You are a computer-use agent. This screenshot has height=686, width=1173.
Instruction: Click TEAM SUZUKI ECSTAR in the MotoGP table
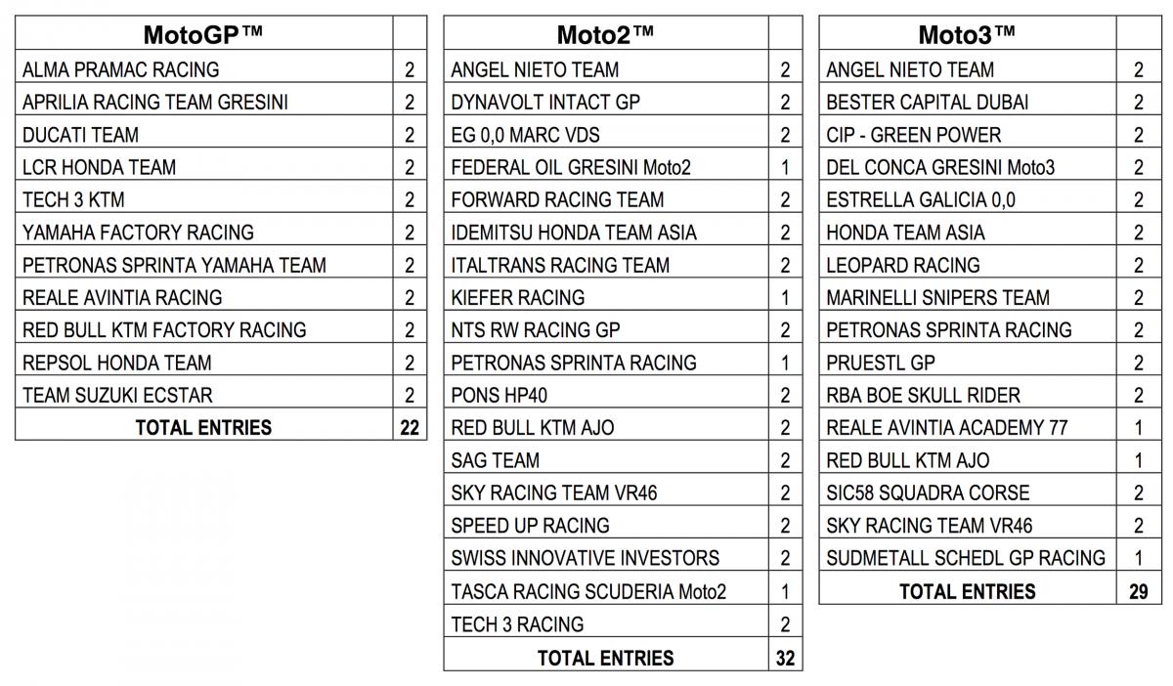(117, 395)
